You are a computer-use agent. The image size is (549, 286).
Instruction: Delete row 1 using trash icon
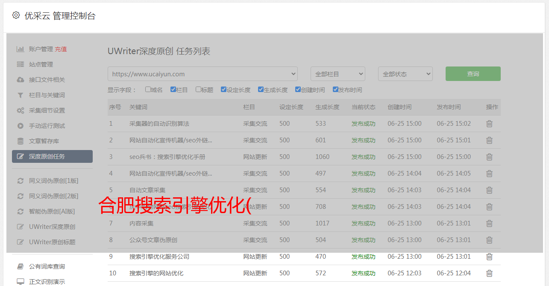[489, 124]
